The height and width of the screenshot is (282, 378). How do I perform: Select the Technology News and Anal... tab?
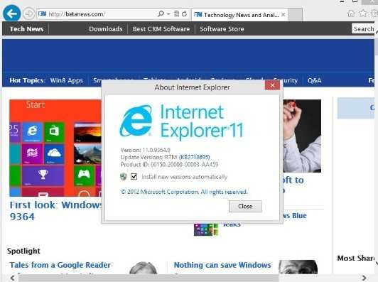239,15
